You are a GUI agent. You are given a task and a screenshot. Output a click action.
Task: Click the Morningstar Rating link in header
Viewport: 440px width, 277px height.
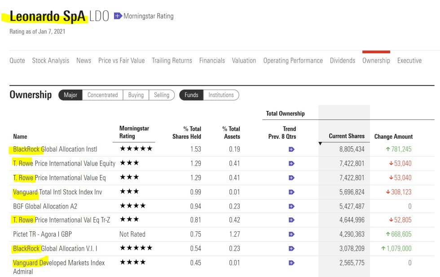[x=149, y=16]
